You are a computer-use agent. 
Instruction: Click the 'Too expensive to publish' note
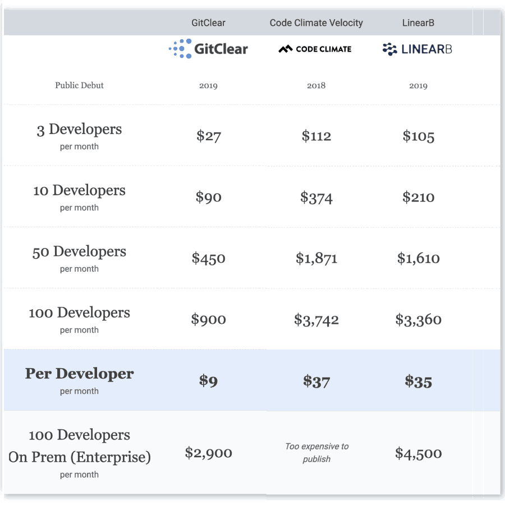316,453
